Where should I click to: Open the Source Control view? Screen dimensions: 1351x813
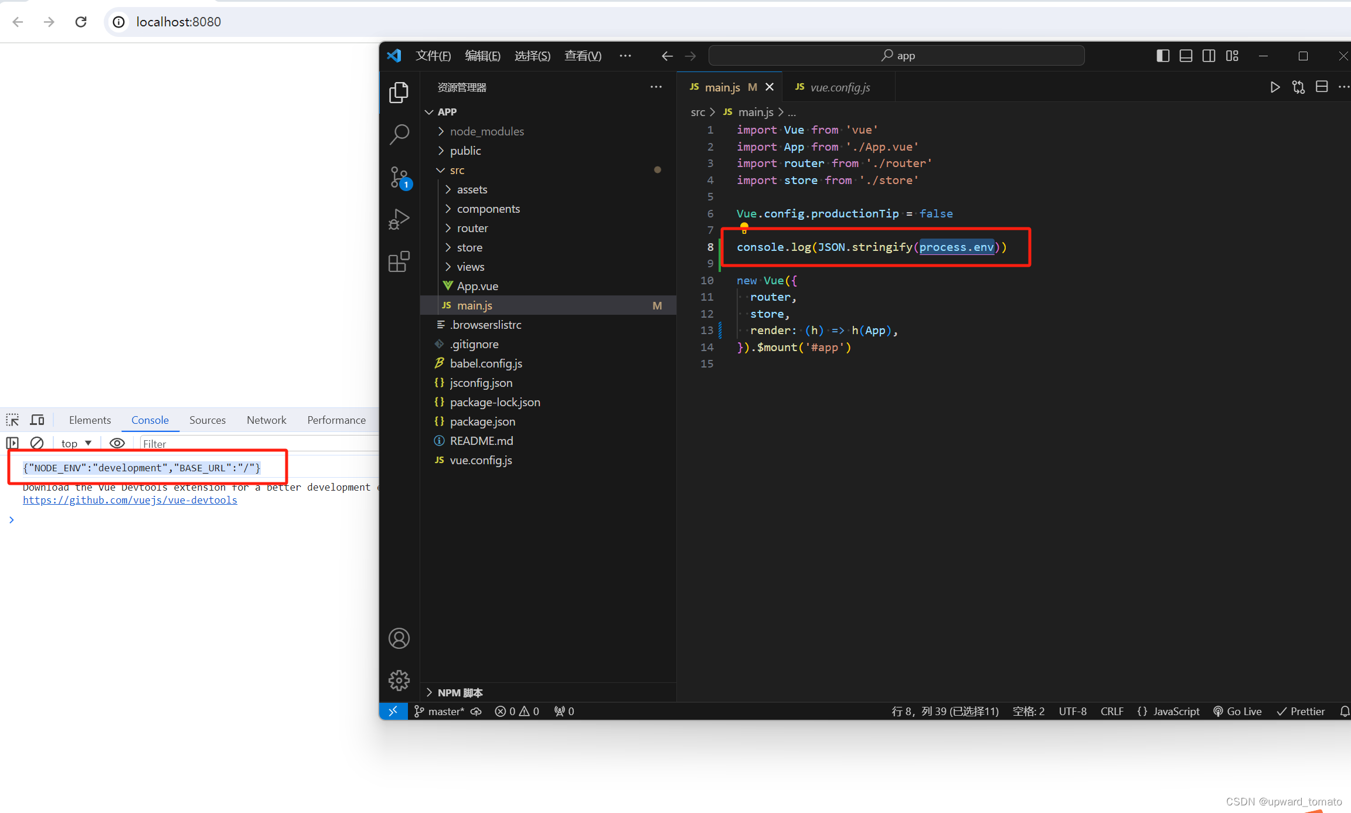(x=399, y=176)
